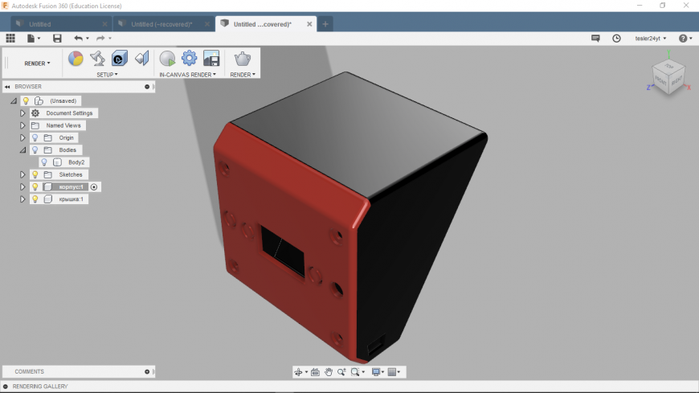This screenshot has width=699, height=393.
Task: Expand the Document Settings node
Action: (x=23, y=113)
